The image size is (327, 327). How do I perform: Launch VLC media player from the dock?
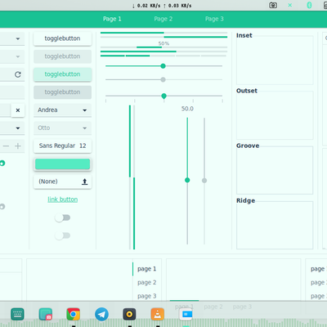point(158,314)
